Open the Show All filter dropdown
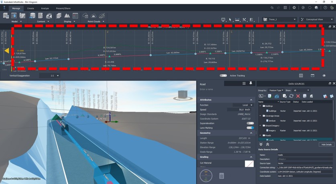Screen dimensions: 336x184 pos(301,90)
